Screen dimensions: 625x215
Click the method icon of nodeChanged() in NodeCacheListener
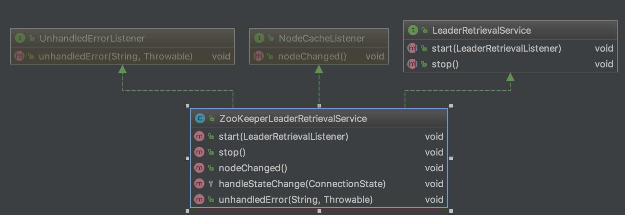(259, 56)
